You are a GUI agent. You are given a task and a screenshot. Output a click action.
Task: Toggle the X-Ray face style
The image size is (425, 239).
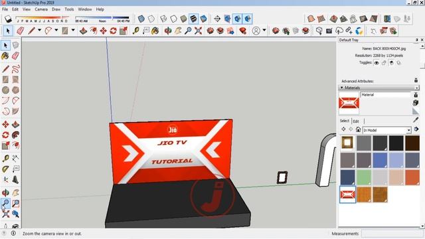pos(141,19)
